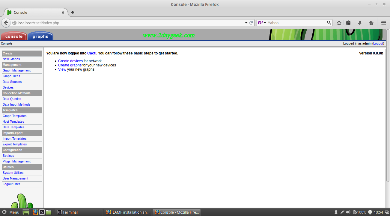Open the URL history dropdown arrow
Viewport: 390px width, 216px height.
click(x=246, y=23)
